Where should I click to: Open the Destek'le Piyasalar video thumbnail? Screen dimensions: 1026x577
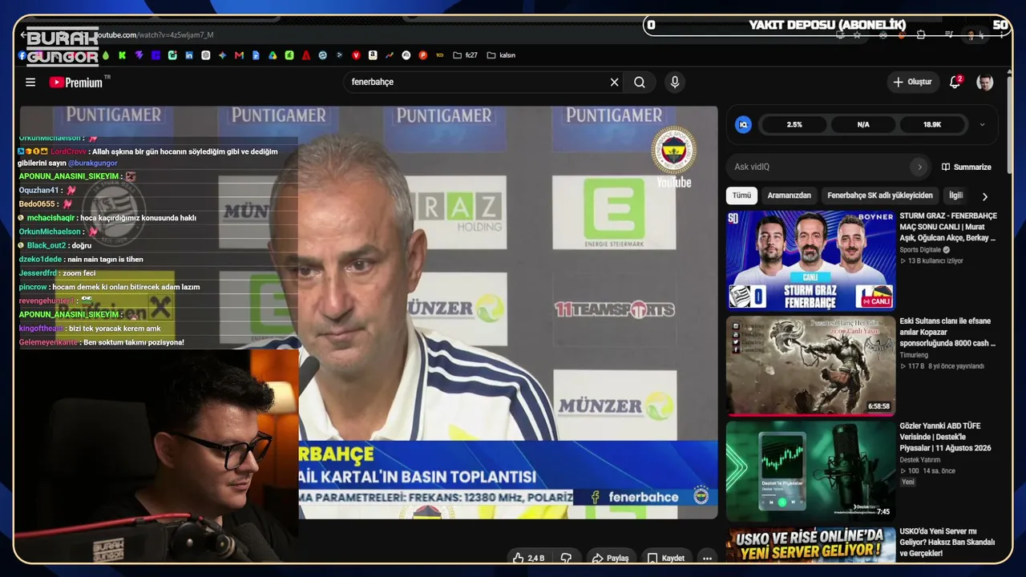point(810,470)
